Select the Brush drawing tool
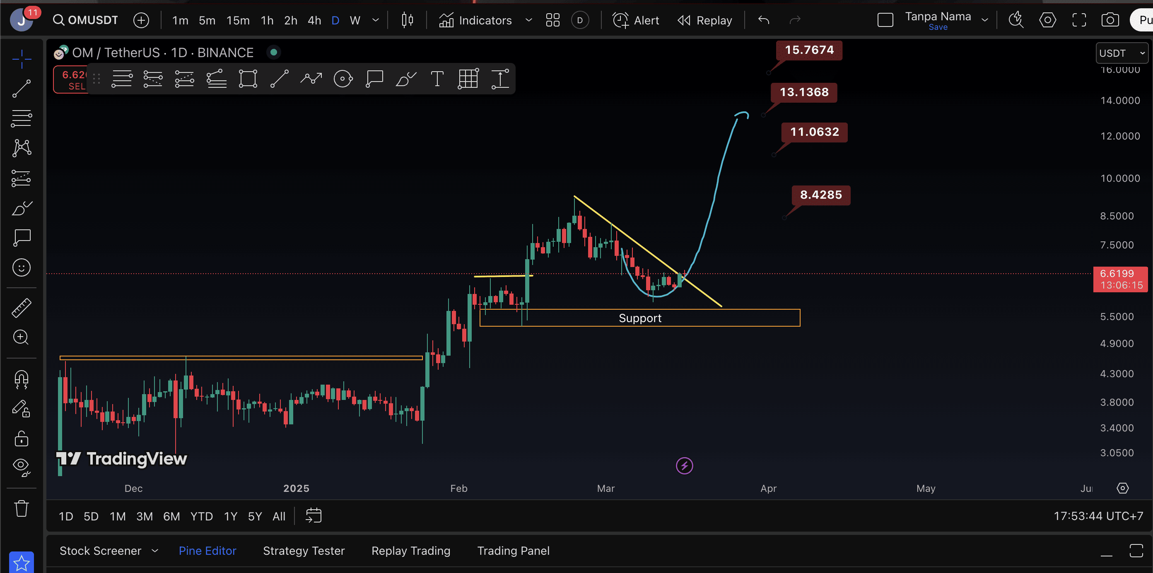 [x=21, y=208]
